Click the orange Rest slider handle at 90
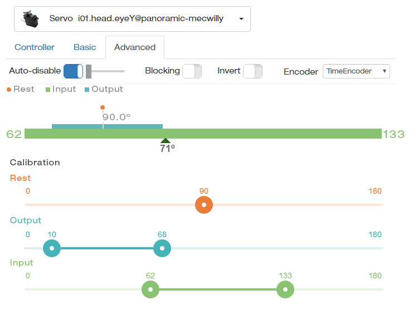This screenshot has height=334, width=418. point(204,205)
